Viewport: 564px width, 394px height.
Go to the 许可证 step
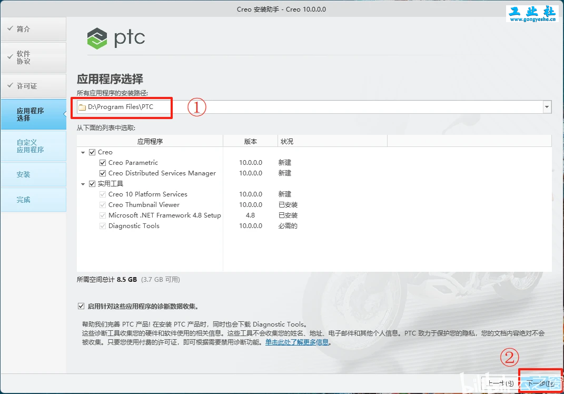34,86
